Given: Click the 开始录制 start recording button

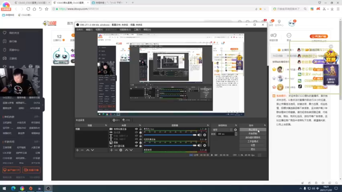Looking at the screenshot, I should pos(253,134).
